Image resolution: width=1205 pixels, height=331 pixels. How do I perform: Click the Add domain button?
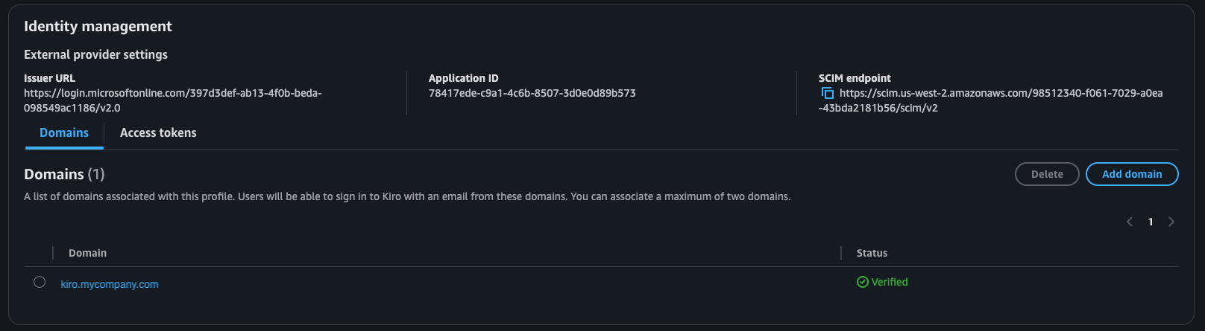tap(1131, 174)
